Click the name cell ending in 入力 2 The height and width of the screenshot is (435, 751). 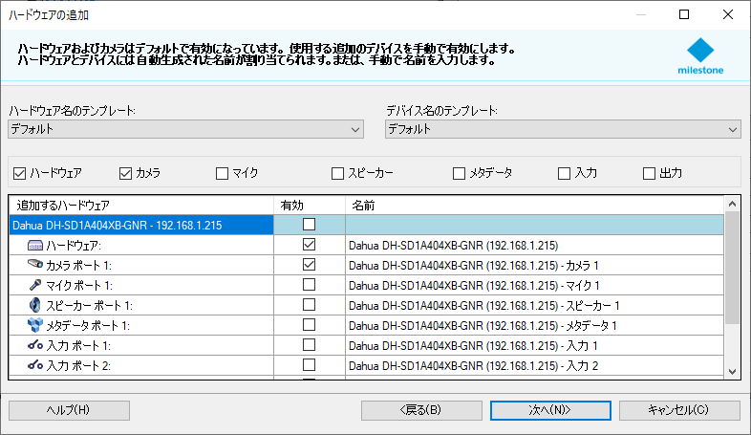pos(534,366)
